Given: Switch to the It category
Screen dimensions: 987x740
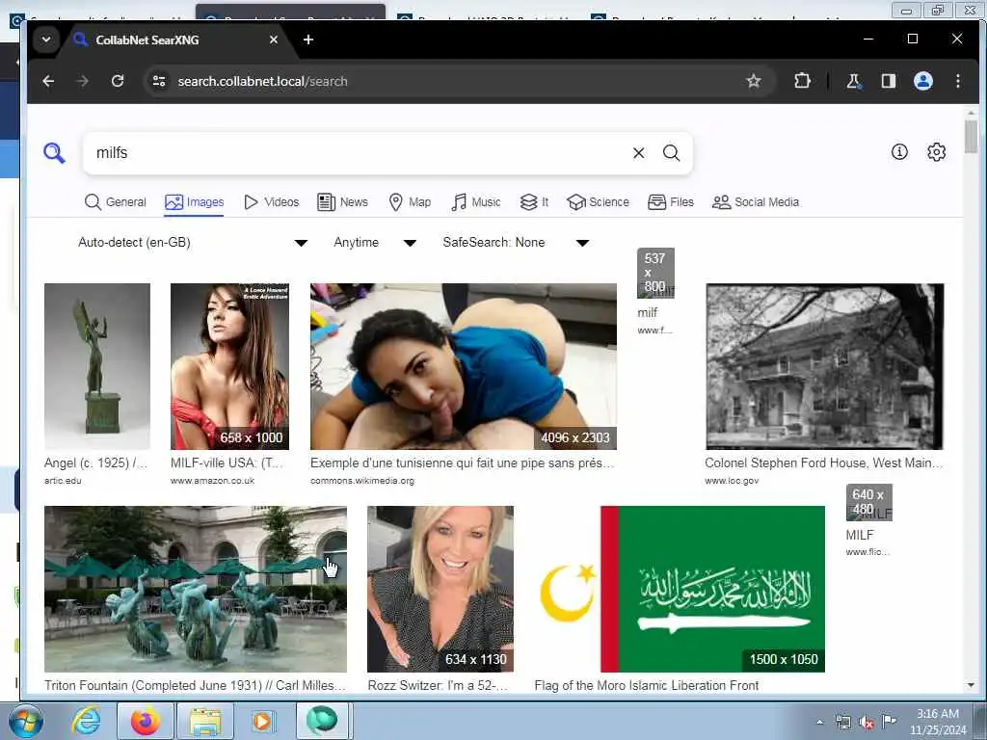Looking at the screenshot, I should click(x=534, y=202).
